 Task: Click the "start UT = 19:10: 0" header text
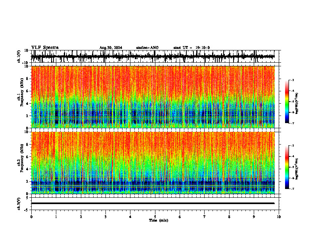pyautogui.click(x=191, y=48)
